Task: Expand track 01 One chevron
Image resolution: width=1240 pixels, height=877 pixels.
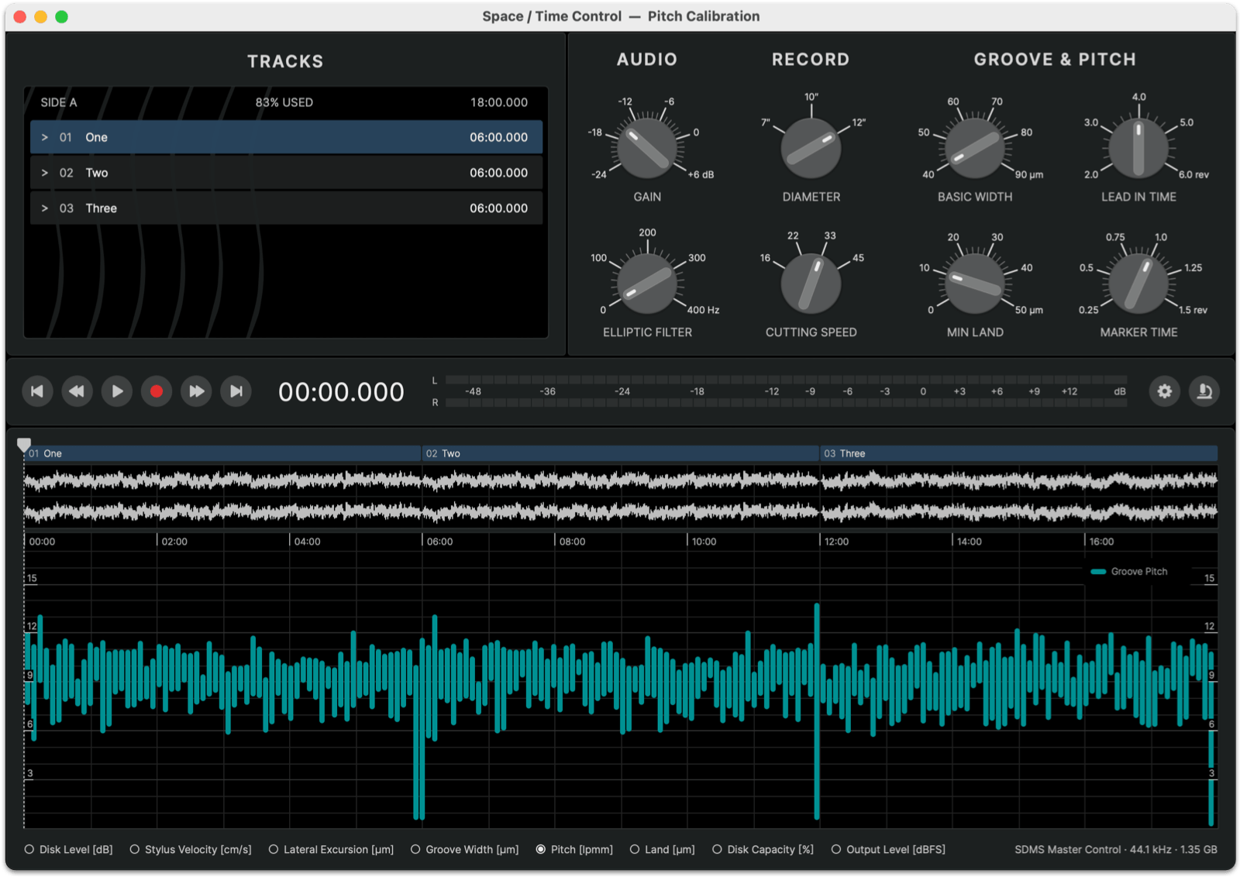Action: (x=45, y=137)
